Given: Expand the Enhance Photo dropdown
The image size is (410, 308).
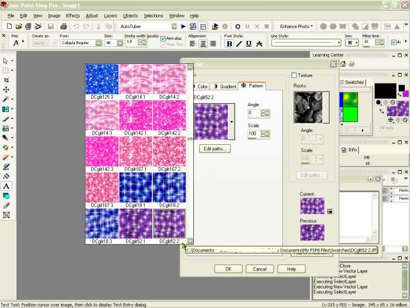Looking at the screenshot, I should (296, 26).
